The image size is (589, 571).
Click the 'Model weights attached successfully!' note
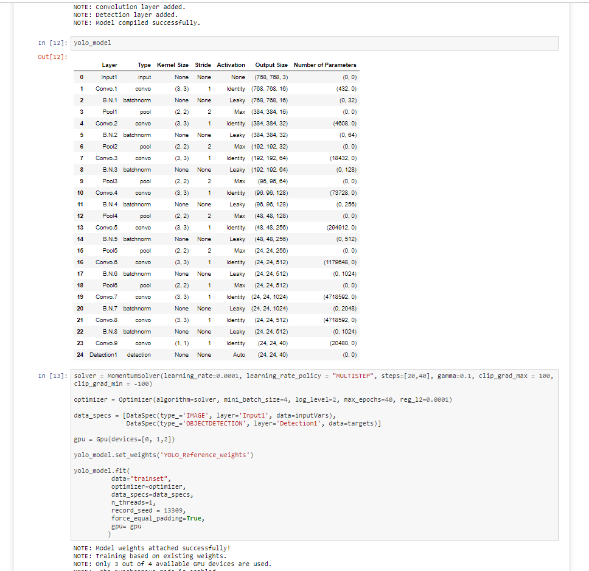pos(152,548)
